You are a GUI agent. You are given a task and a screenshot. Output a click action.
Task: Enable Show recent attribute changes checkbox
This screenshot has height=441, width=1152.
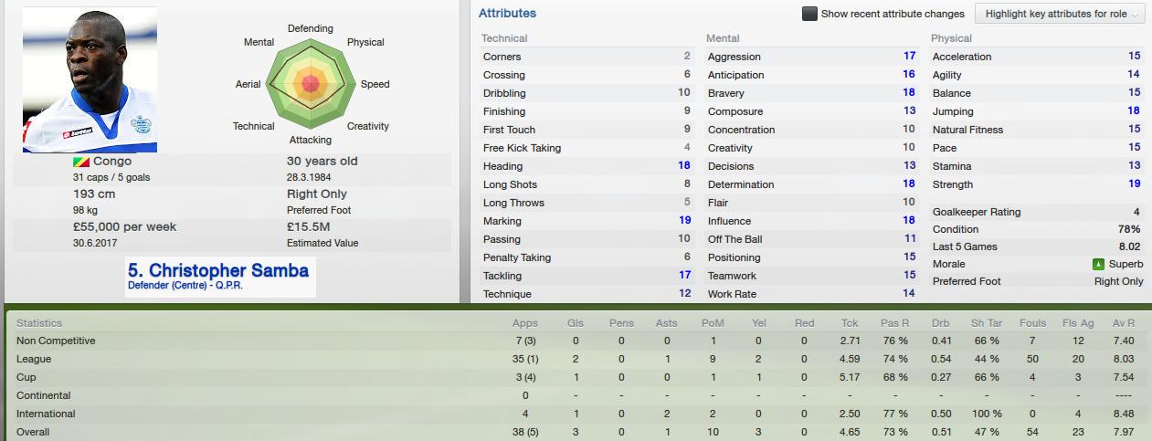tap(809, 14)
